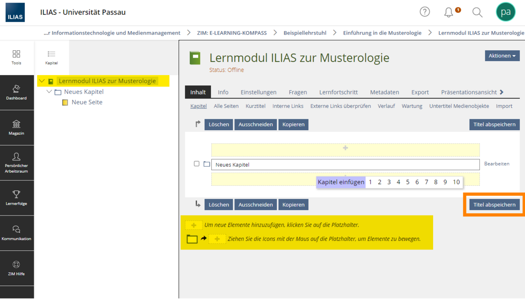The image size is (525, 302).
Task: Click the lower Titel abspeichern button
Action: 494,205
